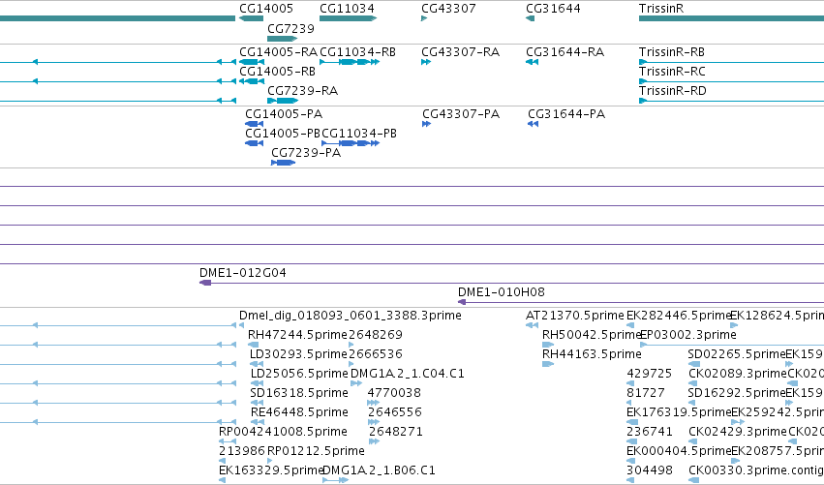Select transcript CG7239-RA

click(x=303, y=91)
